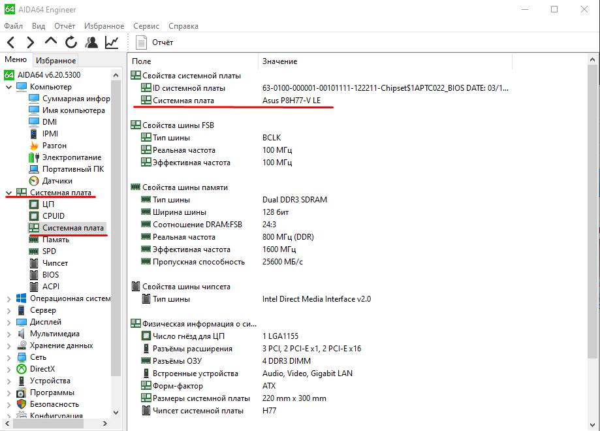Select the Портативный ПК tree item
This screenshot has width=600, height=431.
pyautogui.click(x=67, y=168)
